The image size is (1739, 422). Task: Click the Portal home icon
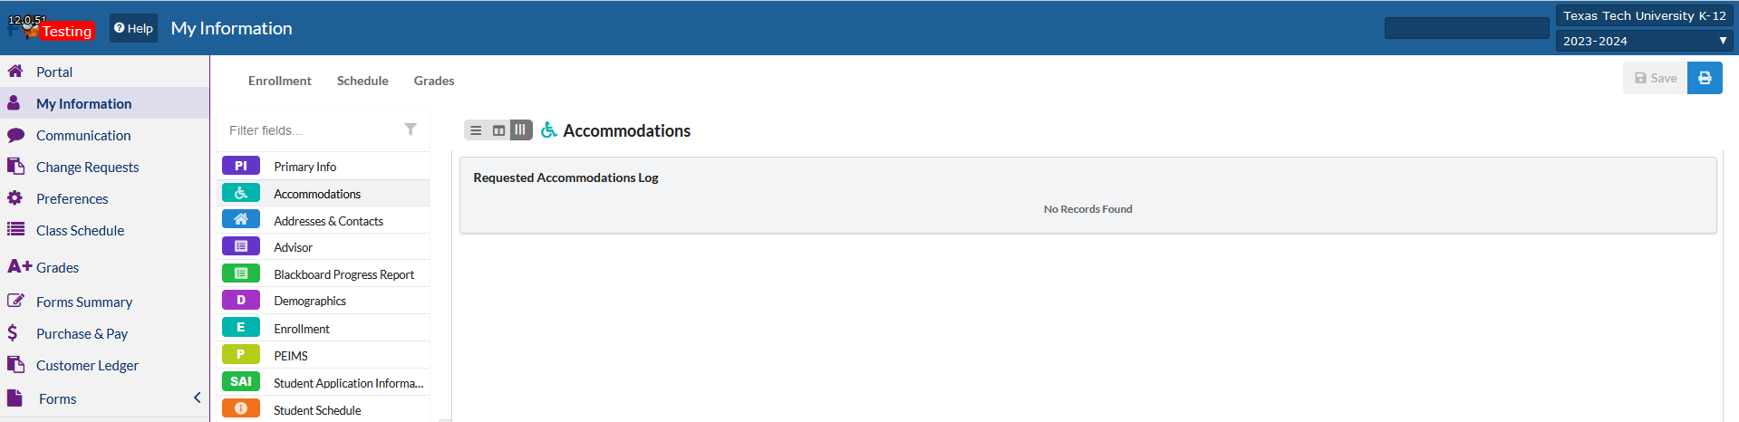[x=15, y=72]
